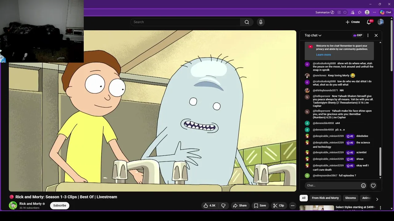Select the From Rick and Morty chip
Screen dimensions: 394x221
point(325,198)
